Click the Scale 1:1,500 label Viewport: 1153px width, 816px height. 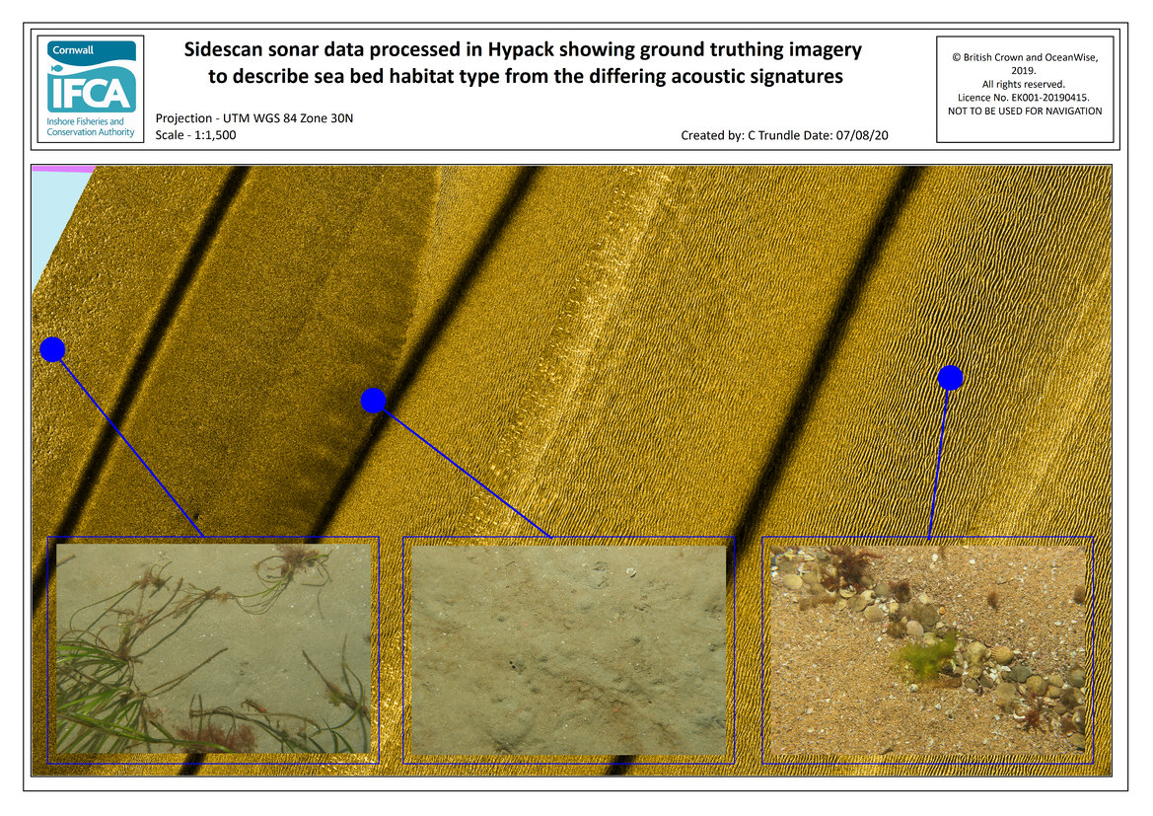tap(196, 135)
